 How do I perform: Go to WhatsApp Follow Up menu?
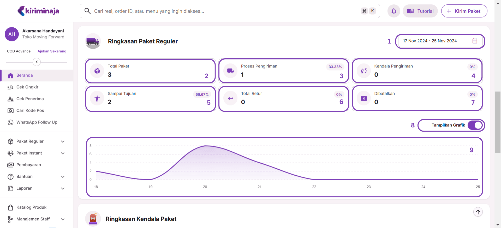(x=37, y=122)
